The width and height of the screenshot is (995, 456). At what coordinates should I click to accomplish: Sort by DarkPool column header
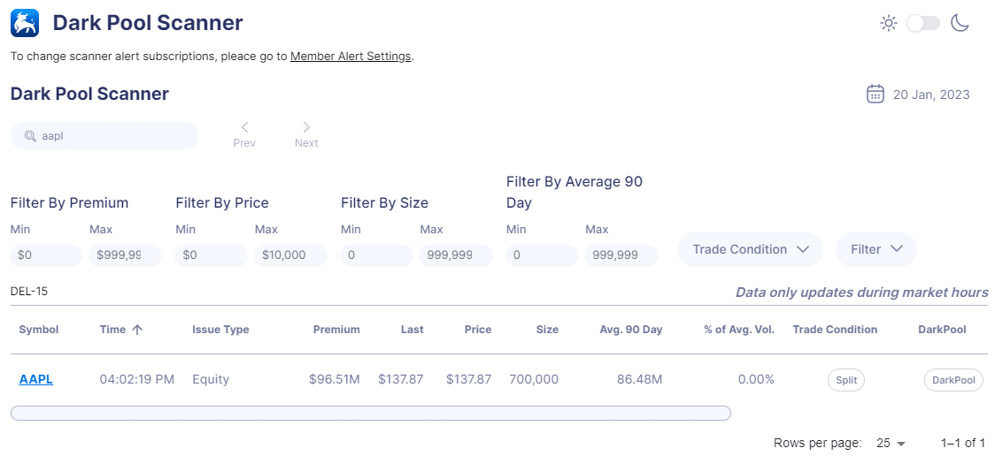[943, 330]
